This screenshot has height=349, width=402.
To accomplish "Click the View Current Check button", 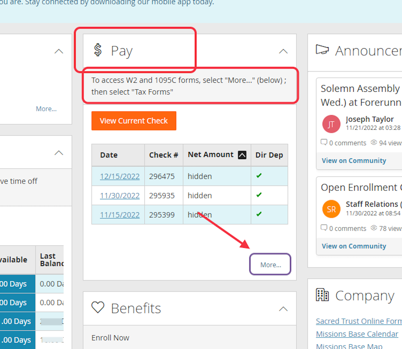I will 134,121.
